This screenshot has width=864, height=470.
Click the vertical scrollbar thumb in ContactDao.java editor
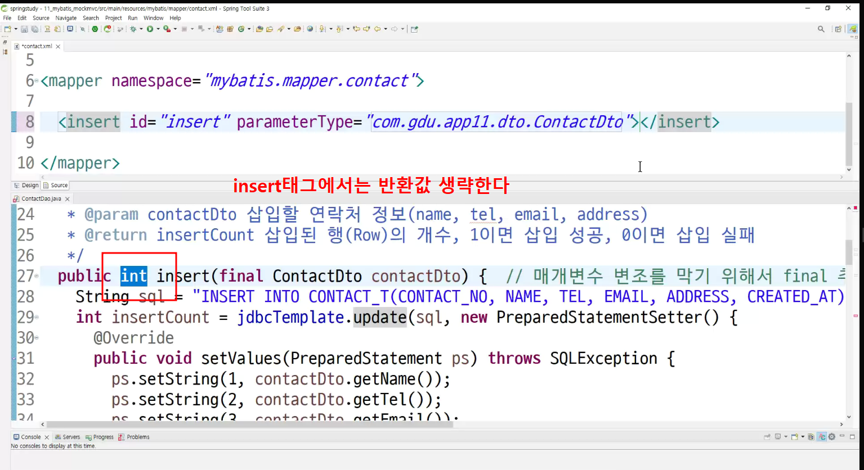coord(849,252)
